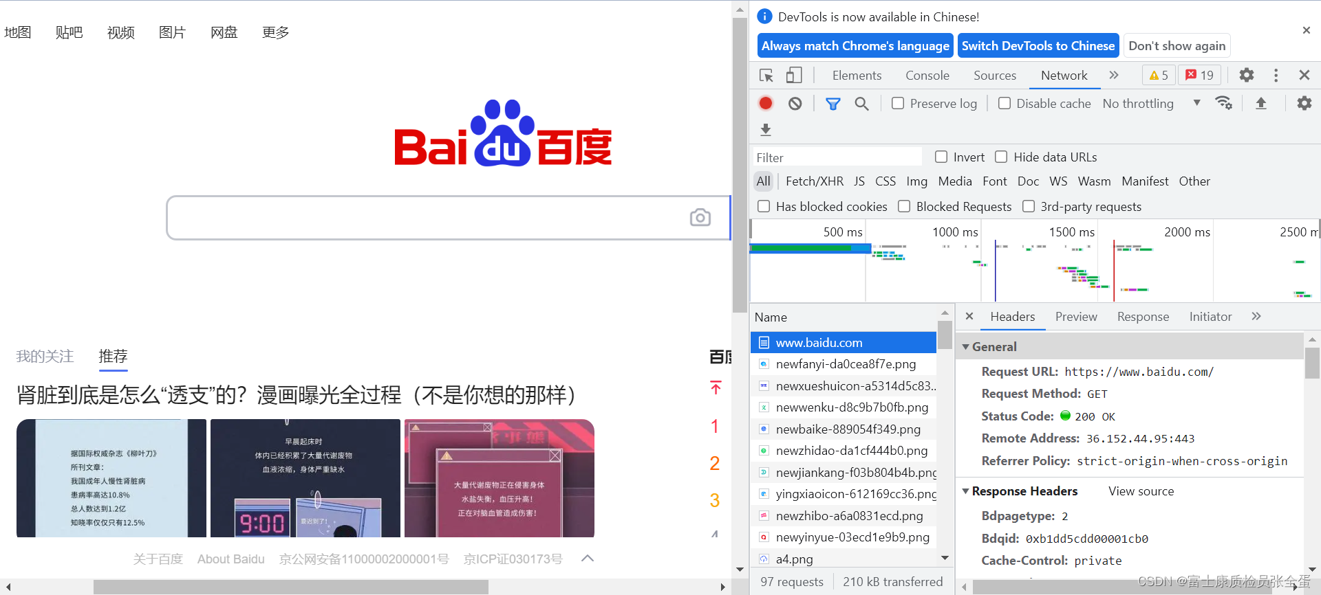1321x595 pixels.
Task: Click the About Baidu footer link
Action: click(231, 559)
